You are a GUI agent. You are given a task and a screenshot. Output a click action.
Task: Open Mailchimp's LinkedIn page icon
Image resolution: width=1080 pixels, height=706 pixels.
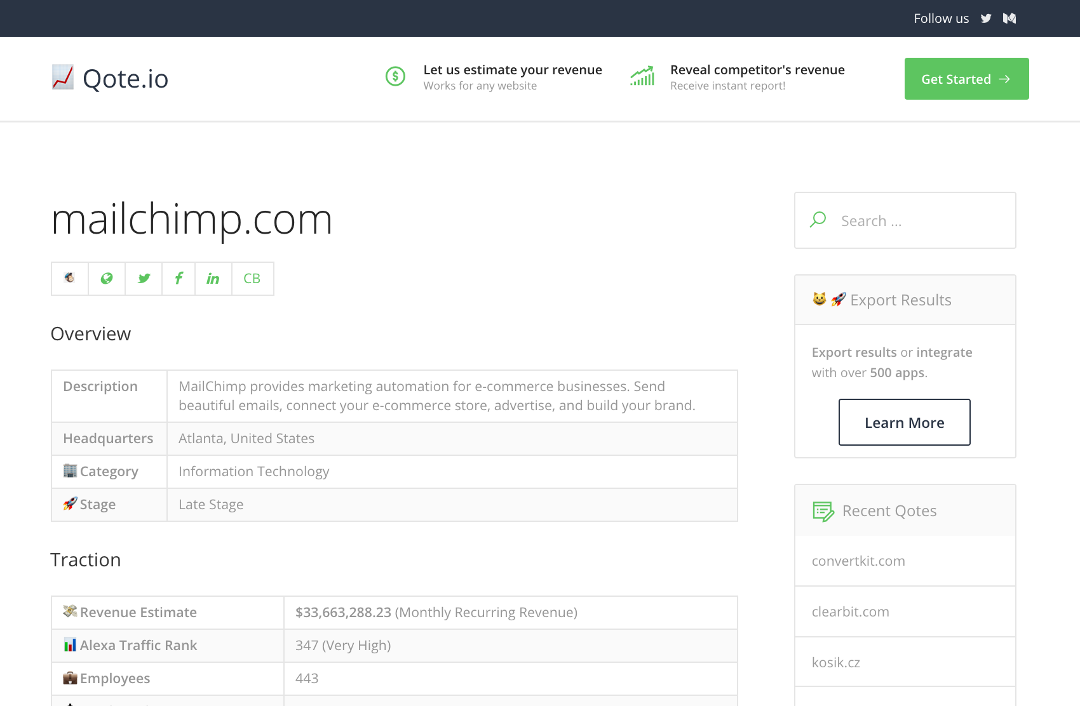(x=213, y=278)
